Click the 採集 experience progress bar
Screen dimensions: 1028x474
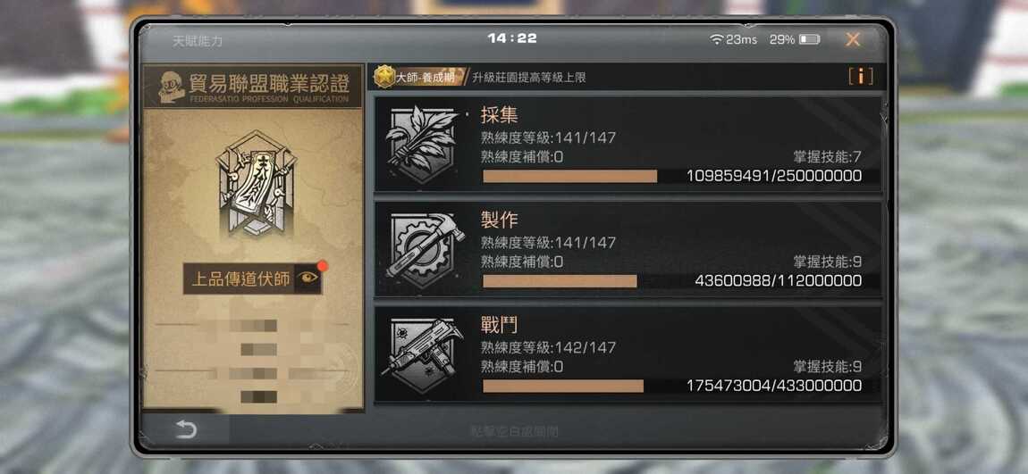[x=569, y=176]
